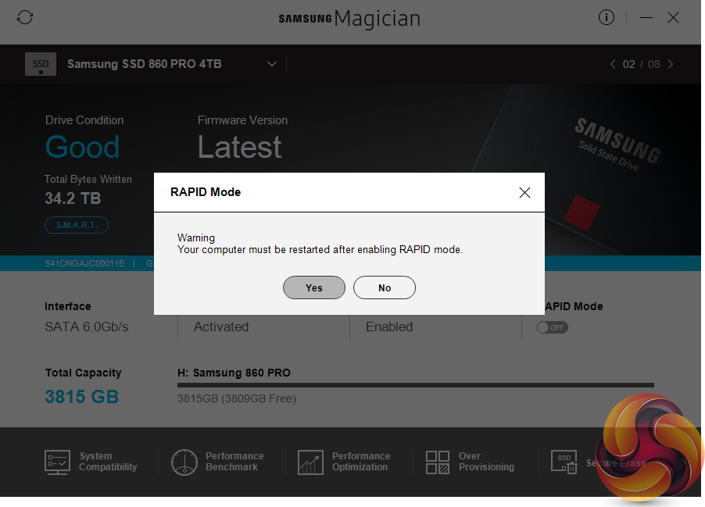Enable the RAPID Mode toggle switch
This screenshot has height=507, width=705.
[x=553, y=327]
